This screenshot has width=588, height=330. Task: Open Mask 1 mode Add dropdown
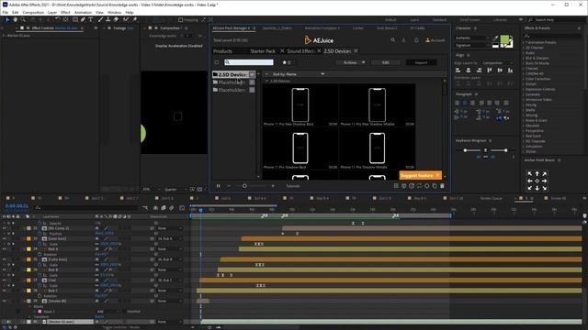(107, 312)
